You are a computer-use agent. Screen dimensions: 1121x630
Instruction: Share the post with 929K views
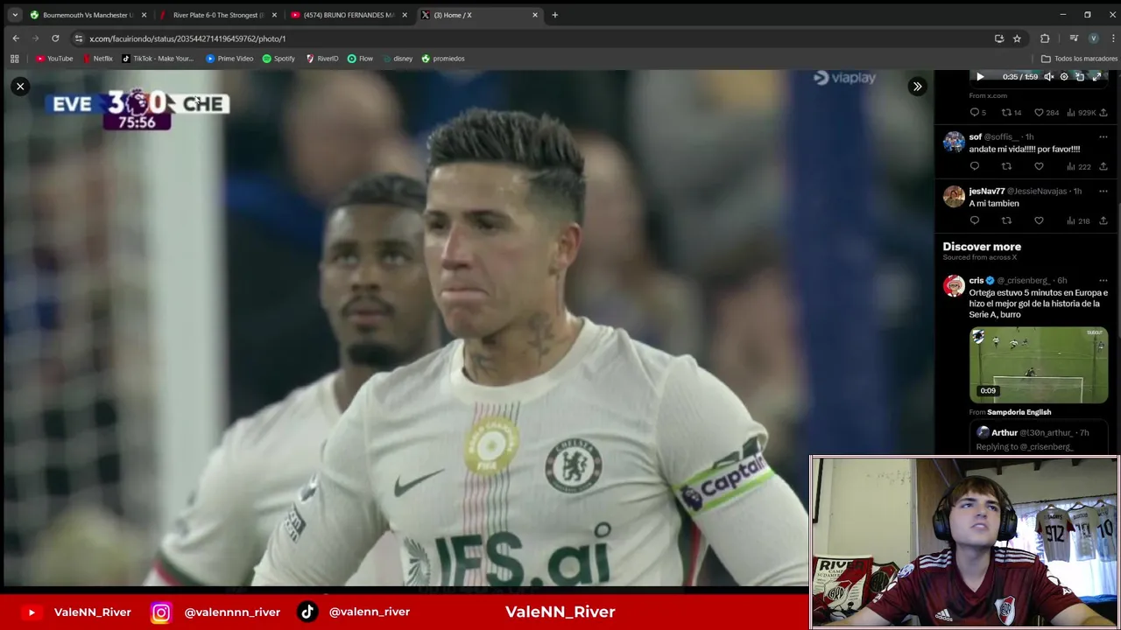1103,112
